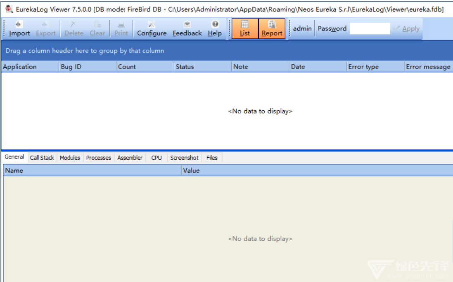This screenshot has width=453, height=282.
Task: Sort by the Error type column header
Action: pyautogui.click(x=375, y=67)
